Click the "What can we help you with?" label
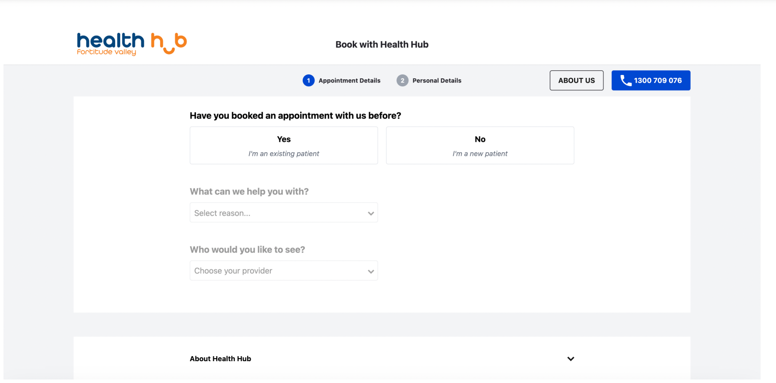Viewport: 776px width, 383px height. tap(249, 191)
